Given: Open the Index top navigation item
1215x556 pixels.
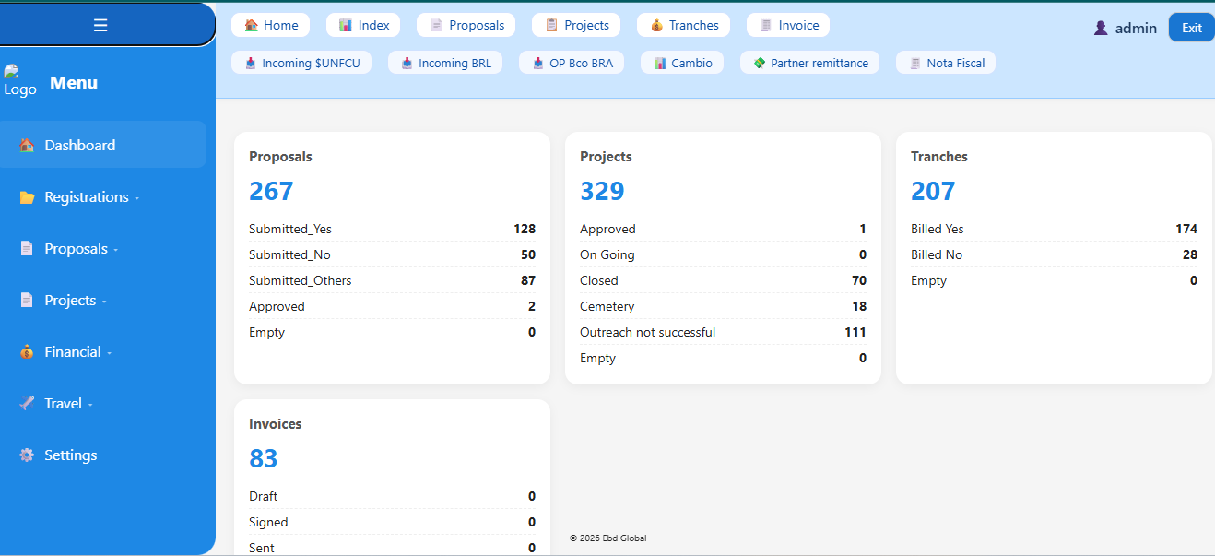Looking at the screenshot, I should tap(363, 25).
